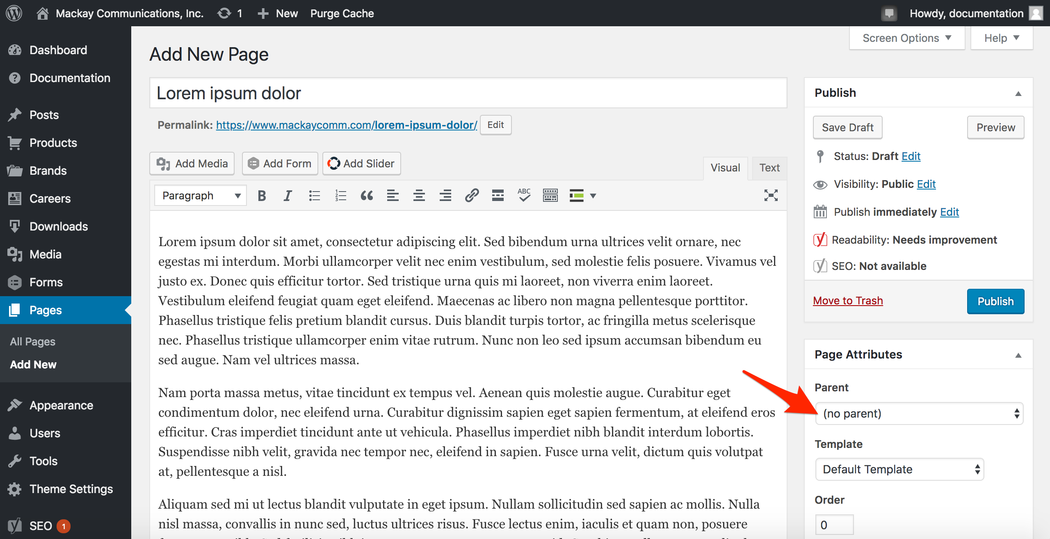This screenshot has height=539, width=1050.
Task: Click the WordPress logo icon
Action: coord(14,13)
